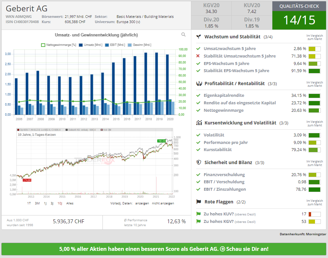Click the checkmark beside Eigenkapitalrendite

point(198,96)
